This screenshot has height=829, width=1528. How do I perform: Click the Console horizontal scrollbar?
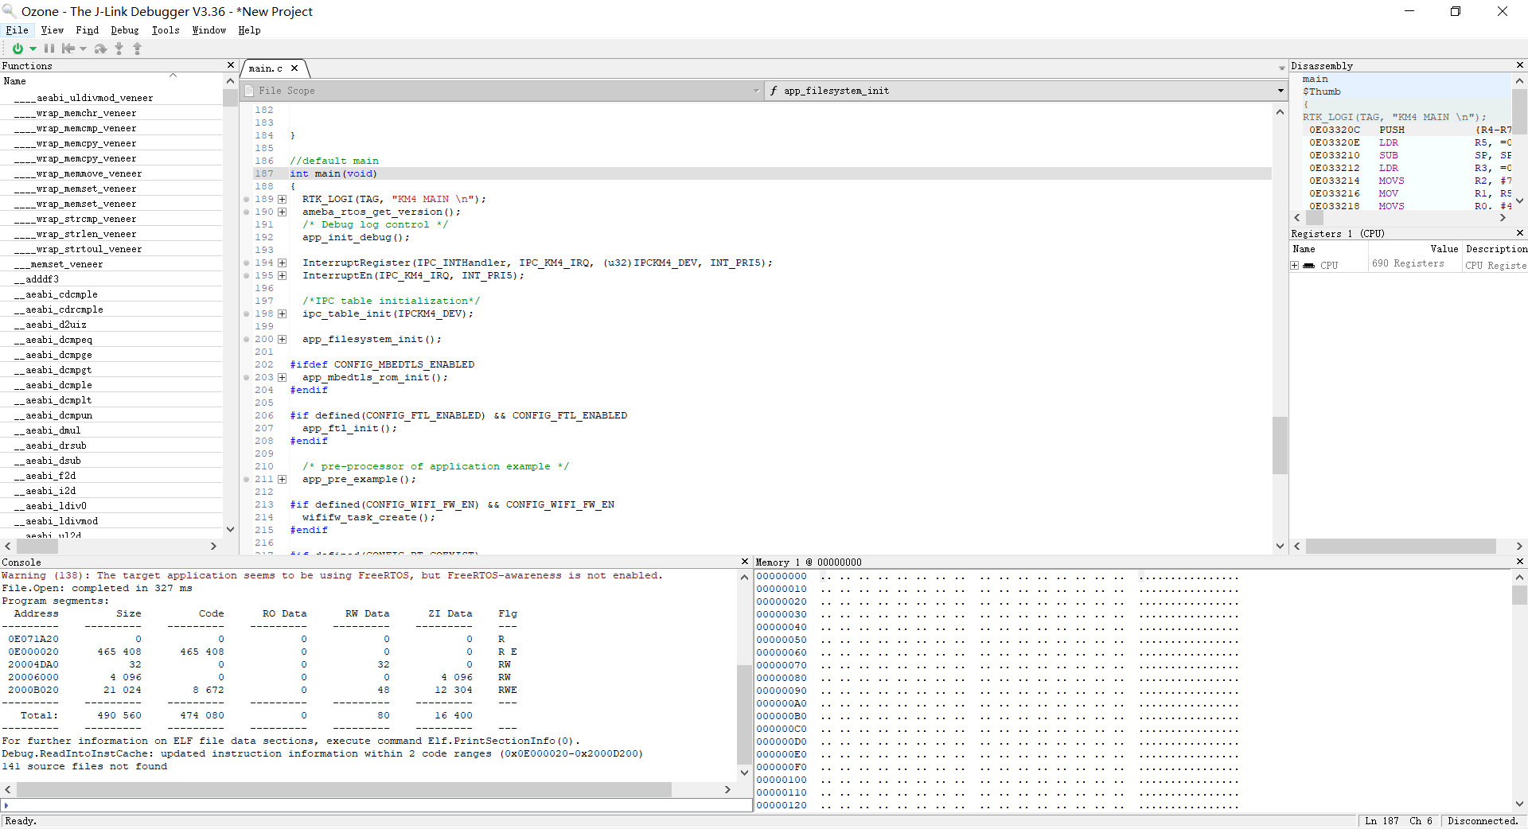click(344, 789)
